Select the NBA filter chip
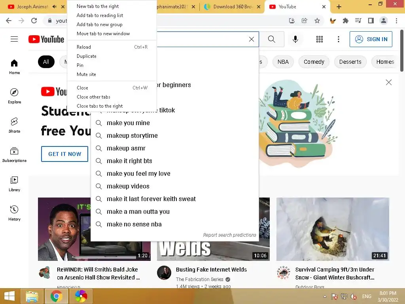This screenshot has width=405, height=304. (283, 62)
